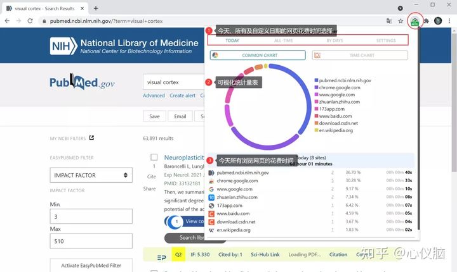The height and width of the screenshot is (272, 457).
Task: Switch to the BY DAYS tab
Action: (334, 40)
